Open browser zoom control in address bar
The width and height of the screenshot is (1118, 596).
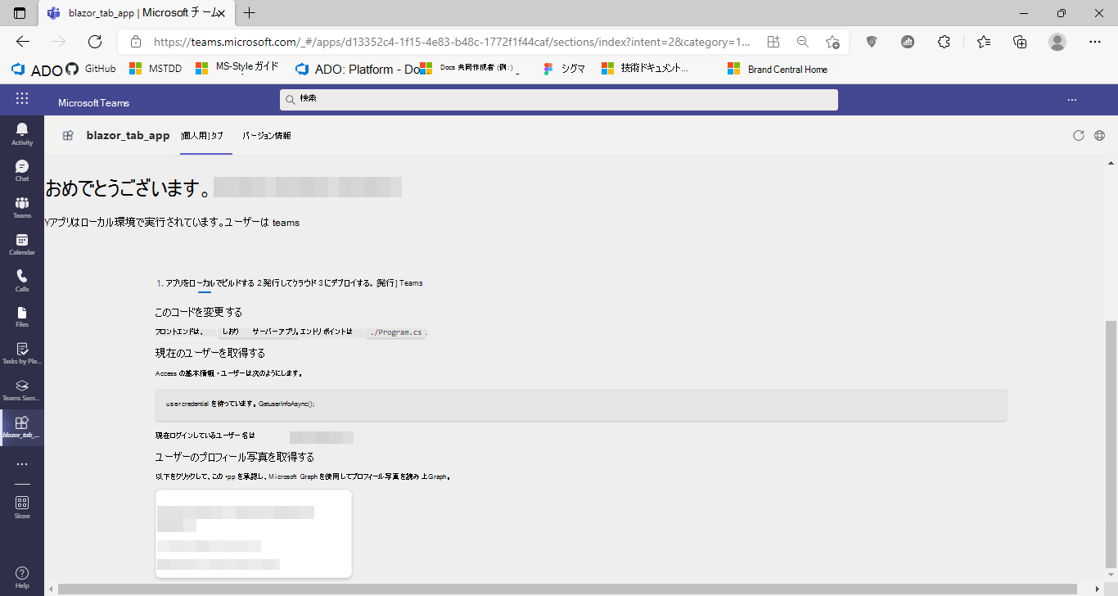coord(803,42)
